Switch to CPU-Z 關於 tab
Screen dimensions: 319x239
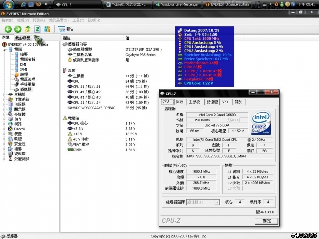(238, 102)
